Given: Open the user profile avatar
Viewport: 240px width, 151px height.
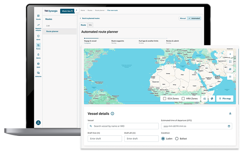Looking at the screenshot, I should pos(38,123).
